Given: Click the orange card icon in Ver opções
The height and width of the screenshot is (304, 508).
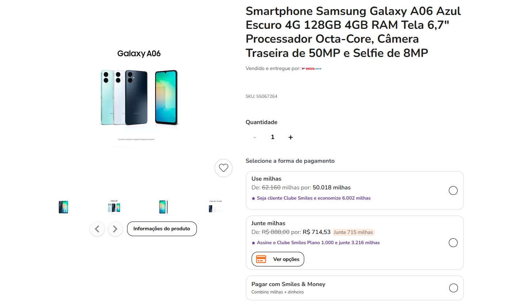Looking at the screenshot, I should tap(261, 259).
